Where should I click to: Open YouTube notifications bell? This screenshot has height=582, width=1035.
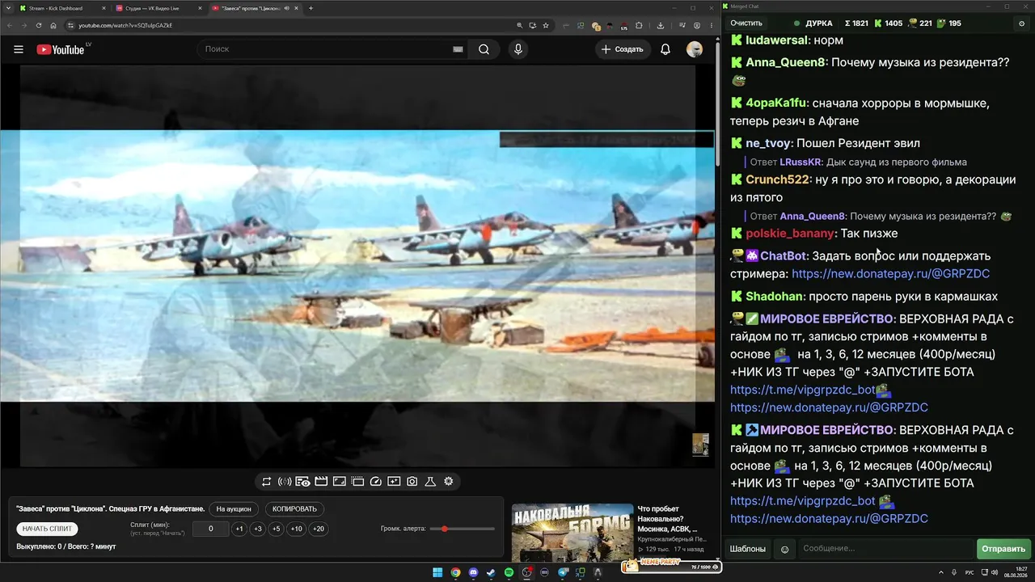click(x=665, y=49)
